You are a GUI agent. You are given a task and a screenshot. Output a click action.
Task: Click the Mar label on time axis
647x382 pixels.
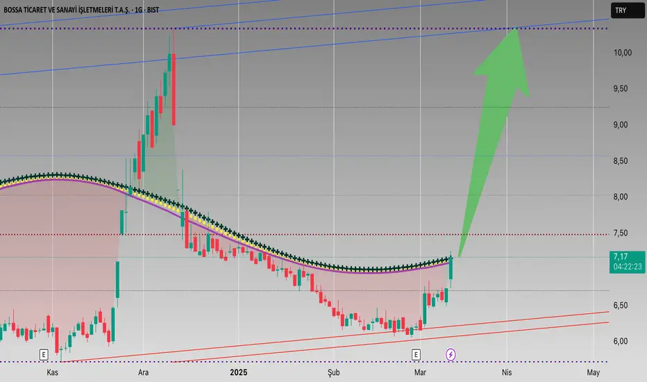click(420, 372)
